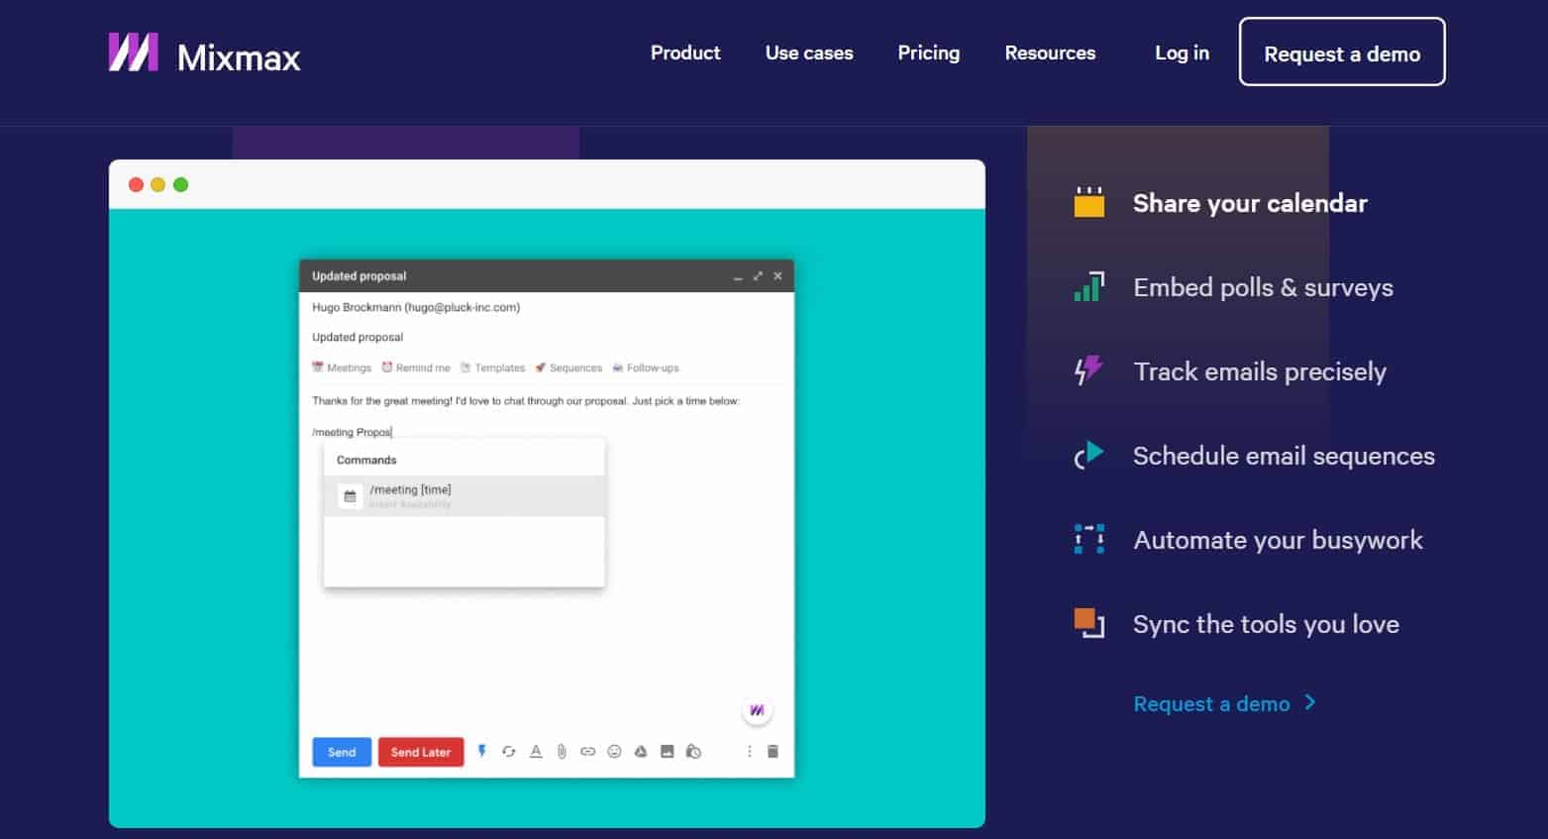1548x839 pixels.
Task: Click the yellow dot on mock browser
Action: (x=157, y=184)
